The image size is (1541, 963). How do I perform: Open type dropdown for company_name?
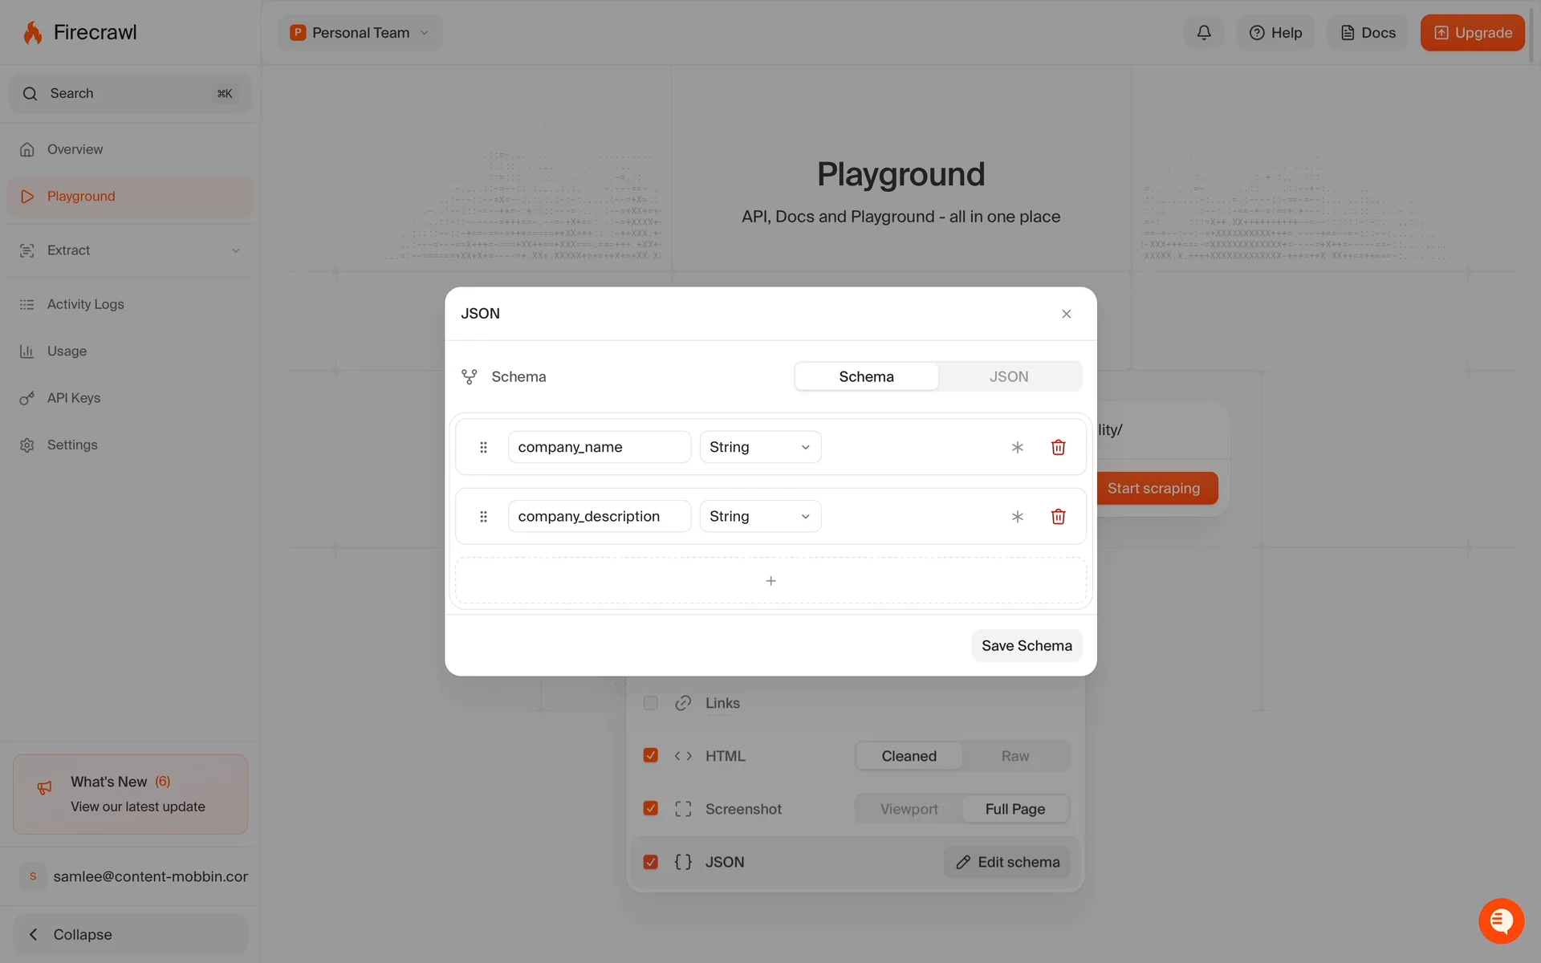pos(759,447)
